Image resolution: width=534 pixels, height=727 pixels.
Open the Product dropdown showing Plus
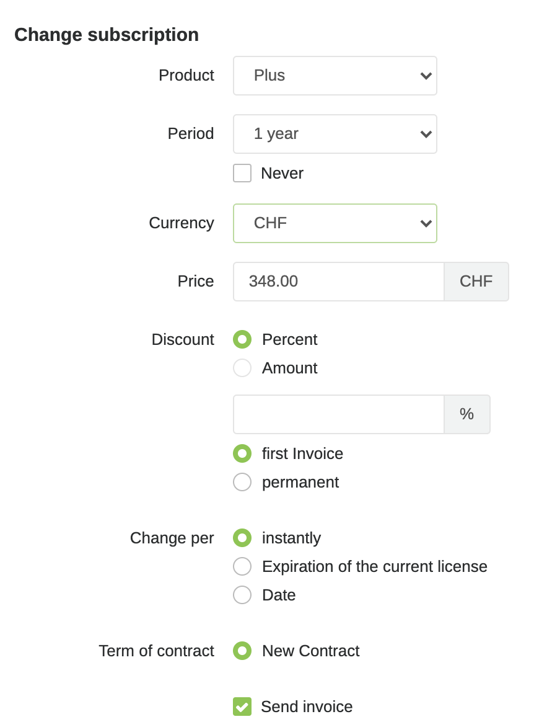(x=335, y=76)
